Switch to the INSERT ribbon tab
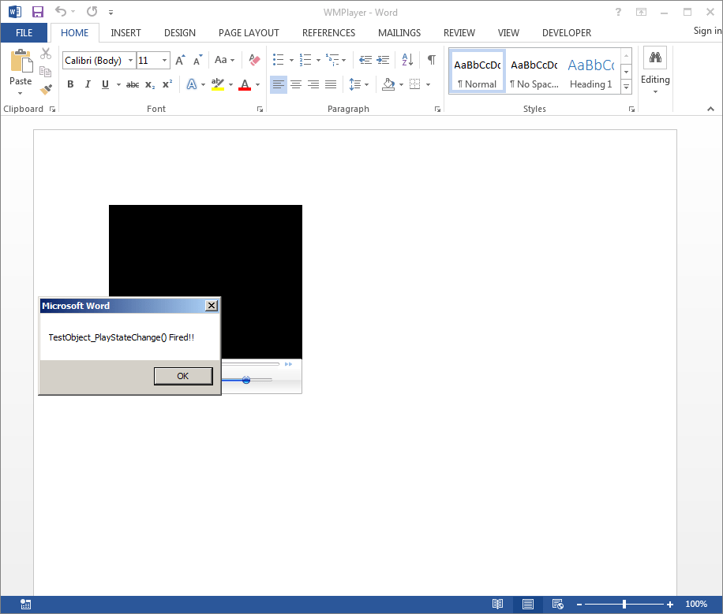Screen dimensions: 723x614 125,32
